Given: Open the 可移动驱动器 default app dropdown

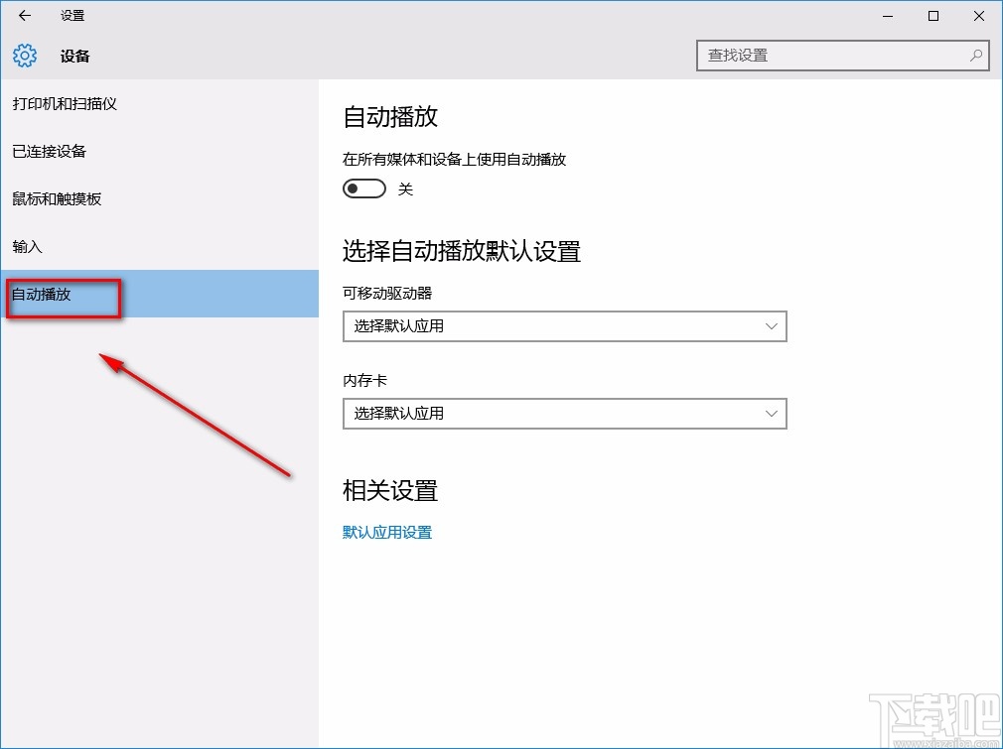Looking at the screenshot, I should [564, 326].
